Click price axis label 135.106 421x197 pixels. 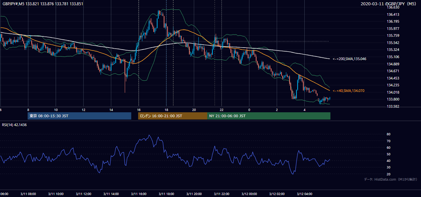[393, 57]
